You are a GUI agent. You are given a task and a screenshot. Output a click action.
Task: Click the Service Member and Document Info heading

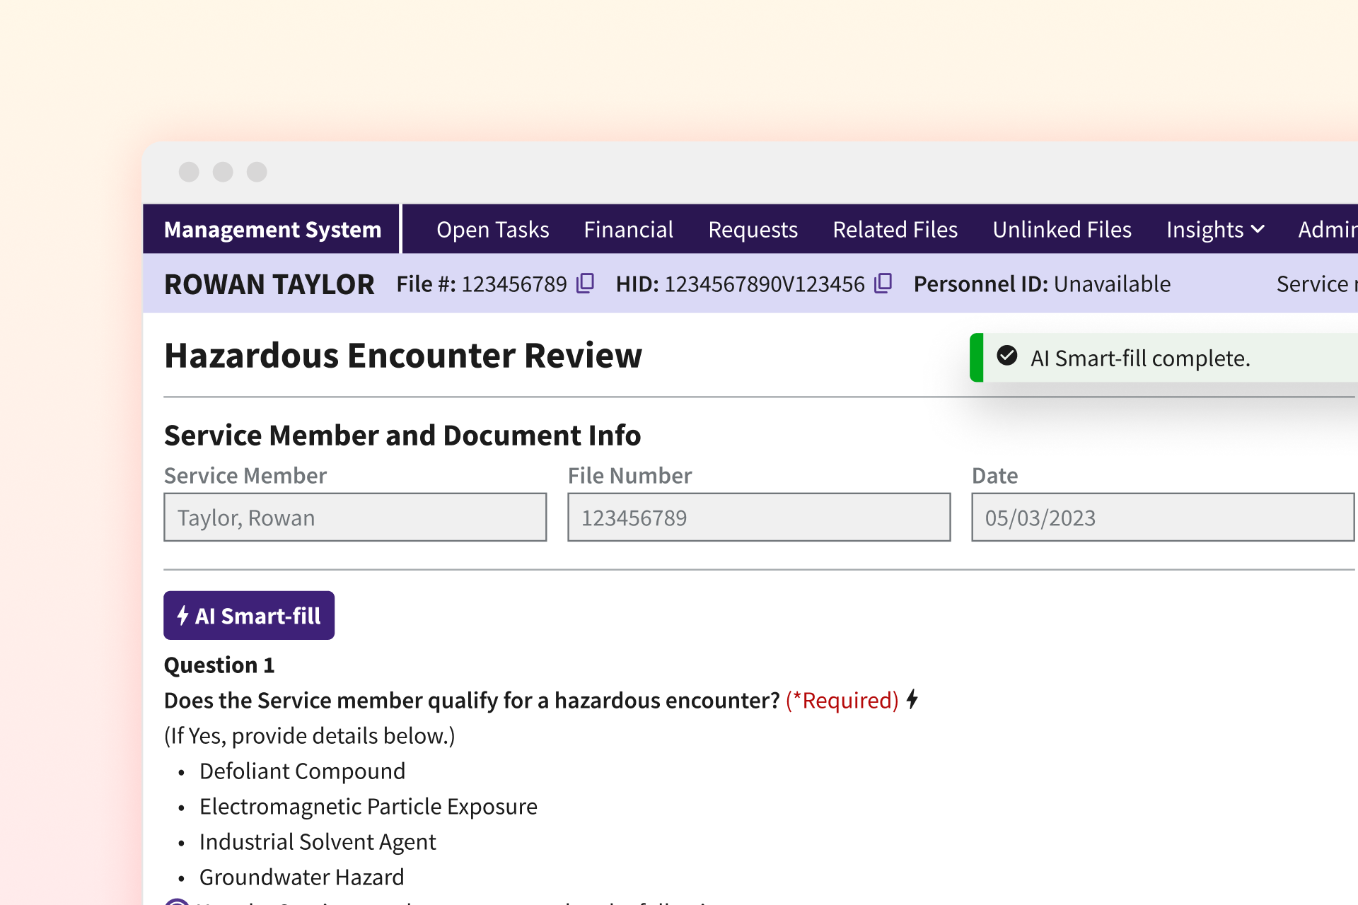pyautogui.click(x=402, y=436)
